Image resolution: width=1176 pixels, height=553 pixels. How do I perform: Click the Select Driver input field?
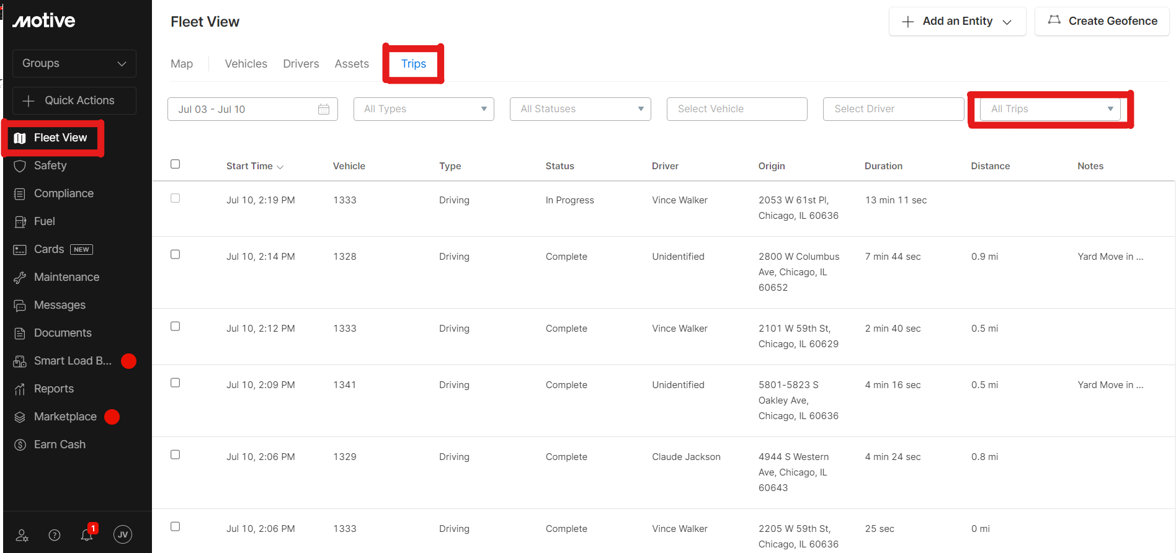point(893,109)
